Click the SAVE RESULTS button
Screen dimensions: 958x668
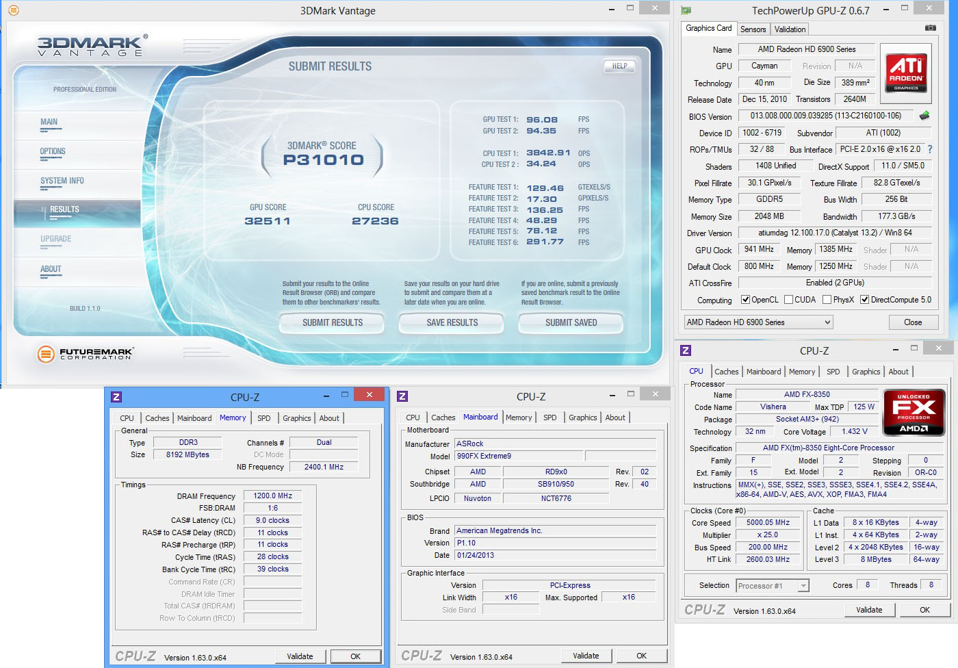coord(452,323)
